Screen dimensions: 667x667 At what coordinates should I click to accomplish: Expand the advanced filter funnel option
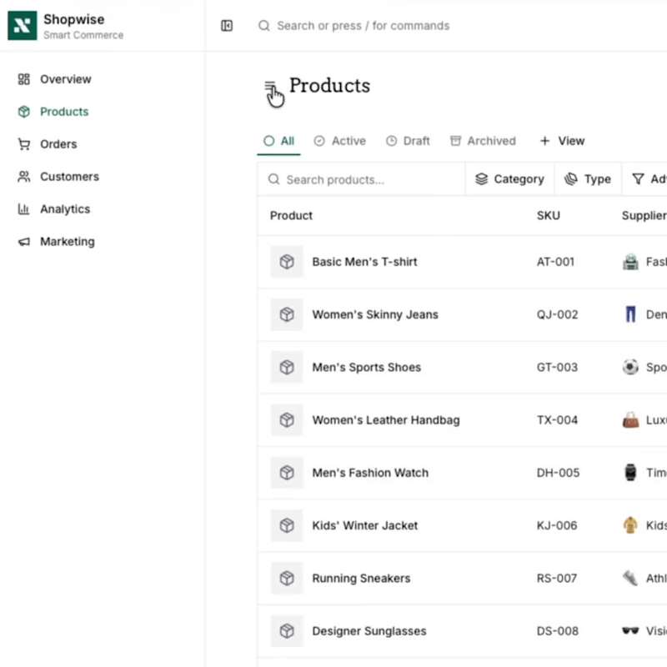click(648, 179)
